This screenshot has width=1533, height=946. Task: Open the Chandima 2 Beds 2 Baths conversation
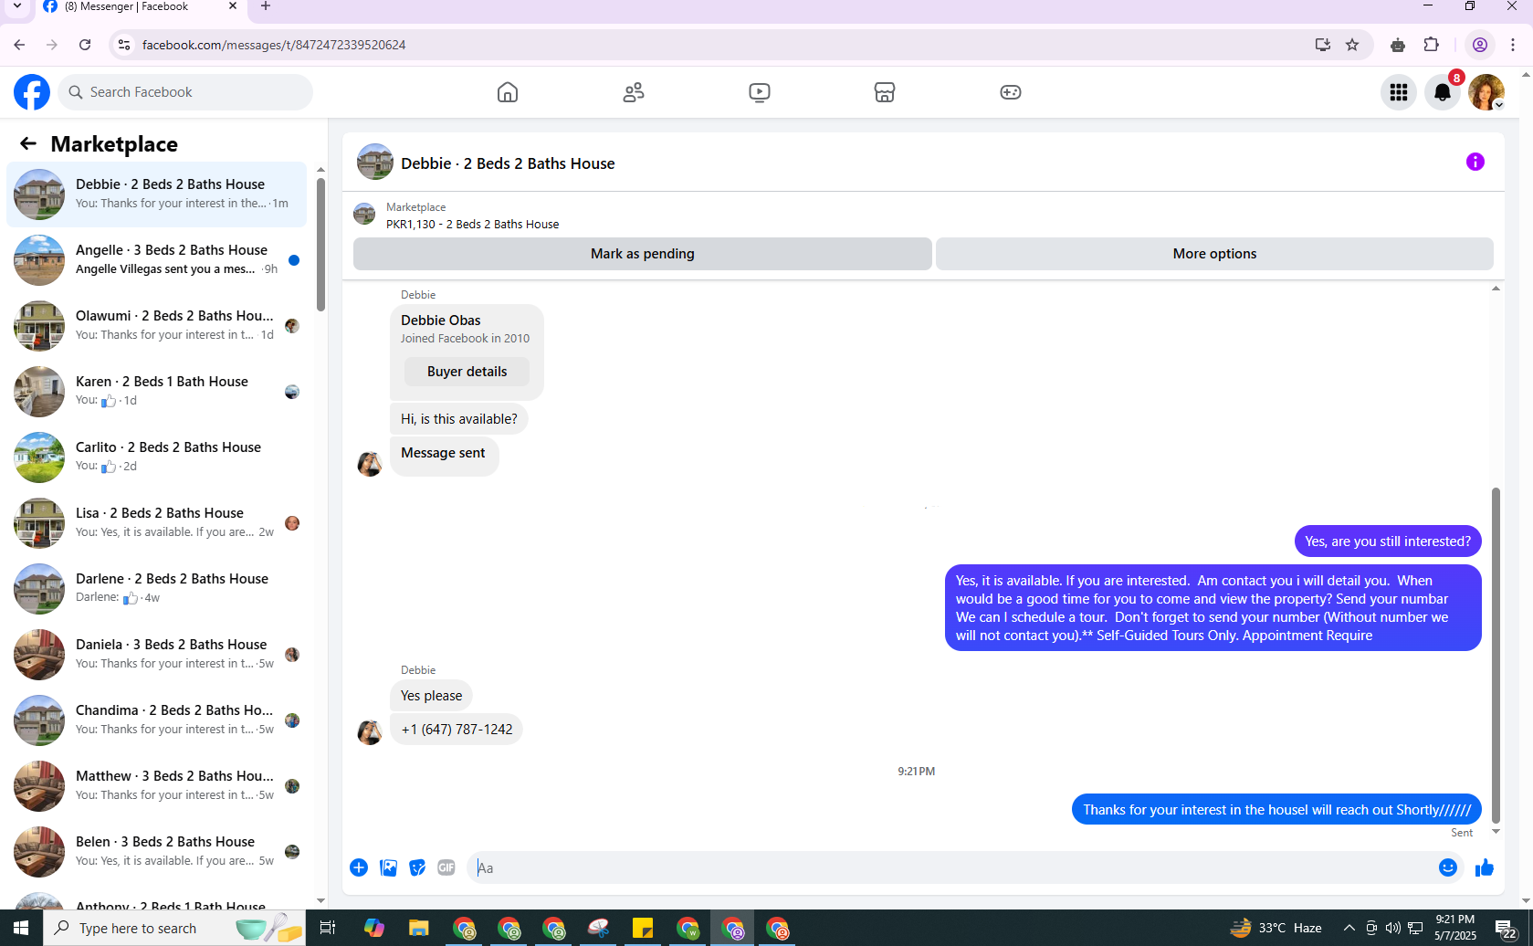156,720
